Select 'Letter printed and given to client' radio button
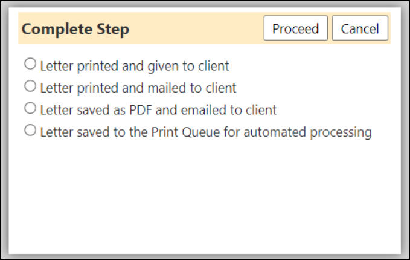Image resolution: width=410 pixels, height=260 pixels. tap(30, 64)
